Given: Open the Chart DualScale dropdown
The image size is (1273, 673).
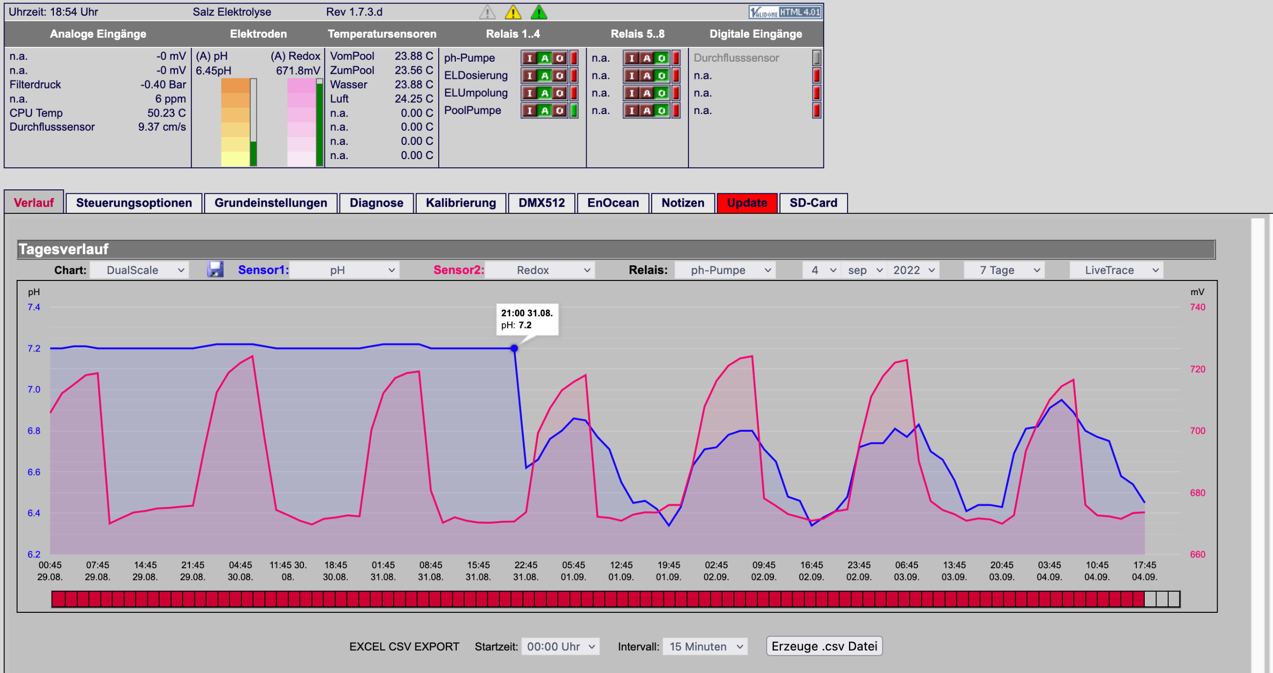Looking at the screenshot, I should (140, 270).
